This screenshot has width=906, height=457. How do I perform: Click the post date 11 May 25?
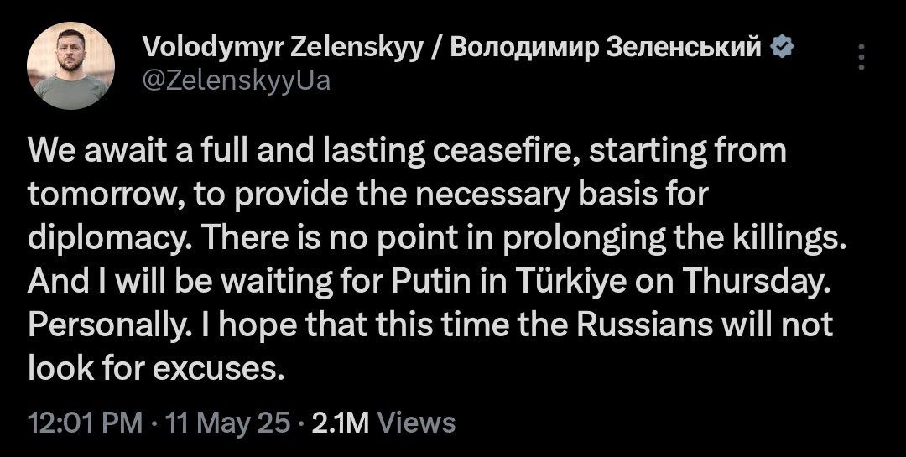tap(227, 423)
